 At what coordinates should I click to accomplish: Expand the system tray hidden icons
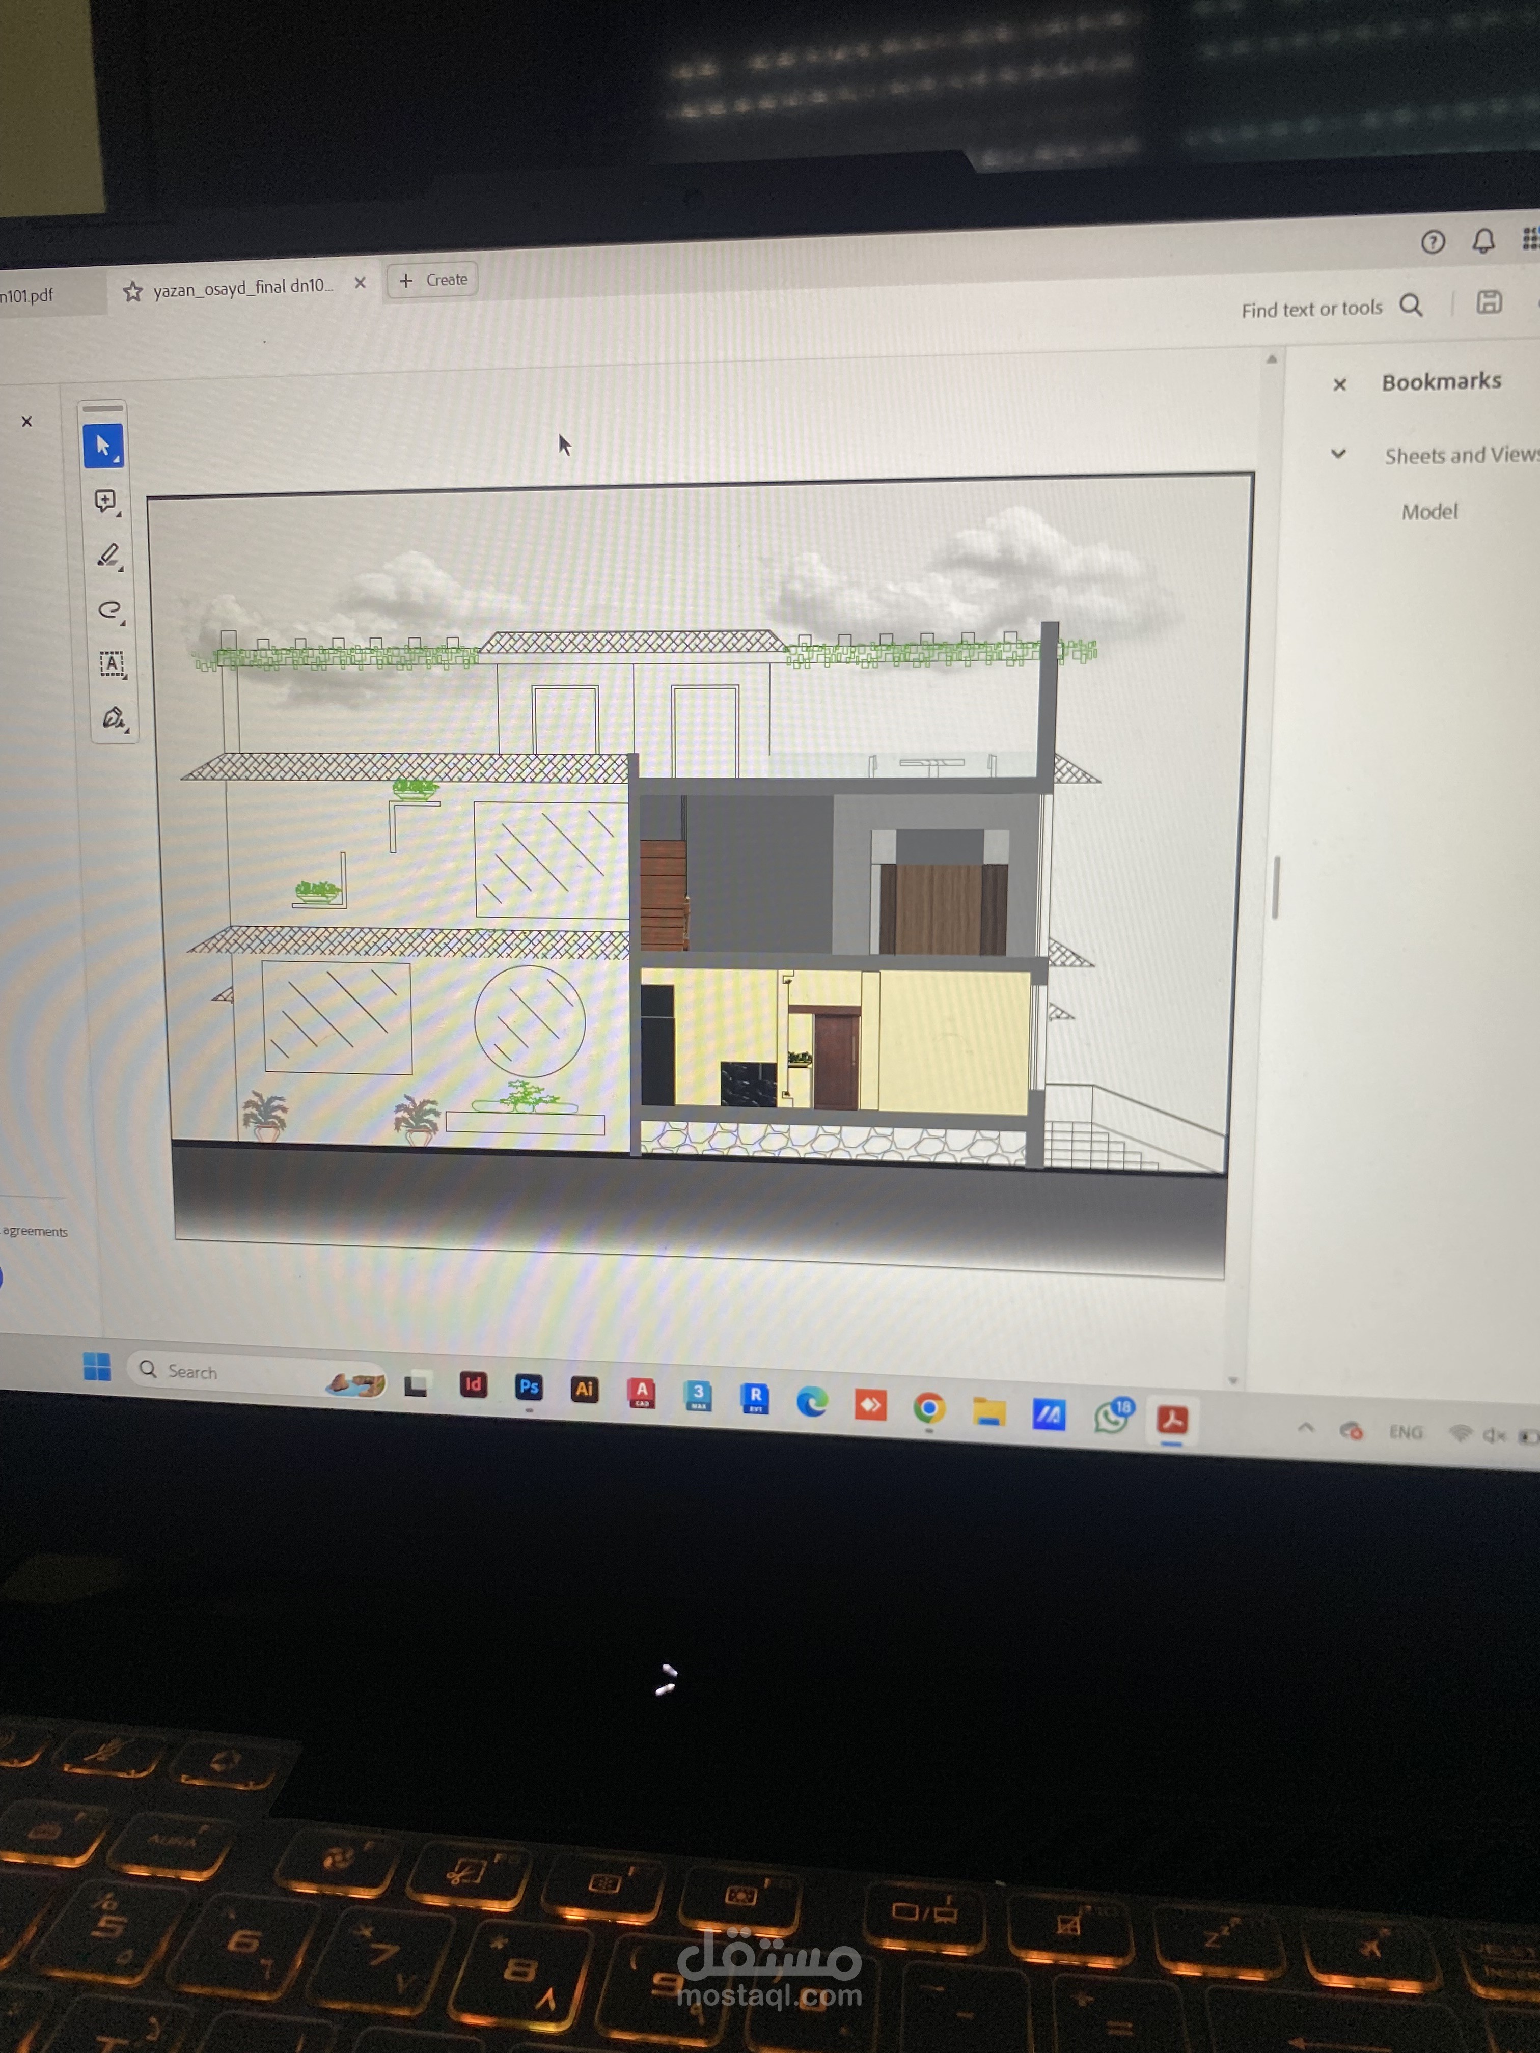[1306, 1428]
